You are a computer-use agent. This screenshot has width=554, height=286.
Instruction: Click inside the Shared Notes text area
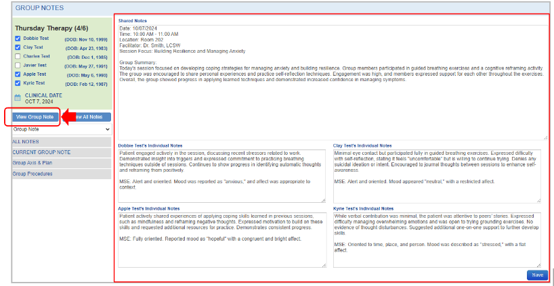tap(332, 101)
